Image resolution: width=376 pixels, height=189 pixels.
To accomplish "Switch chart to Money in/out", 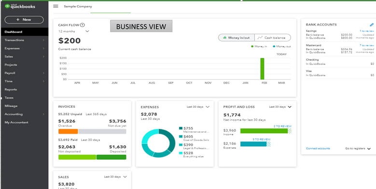I will [x=236, y=38].
